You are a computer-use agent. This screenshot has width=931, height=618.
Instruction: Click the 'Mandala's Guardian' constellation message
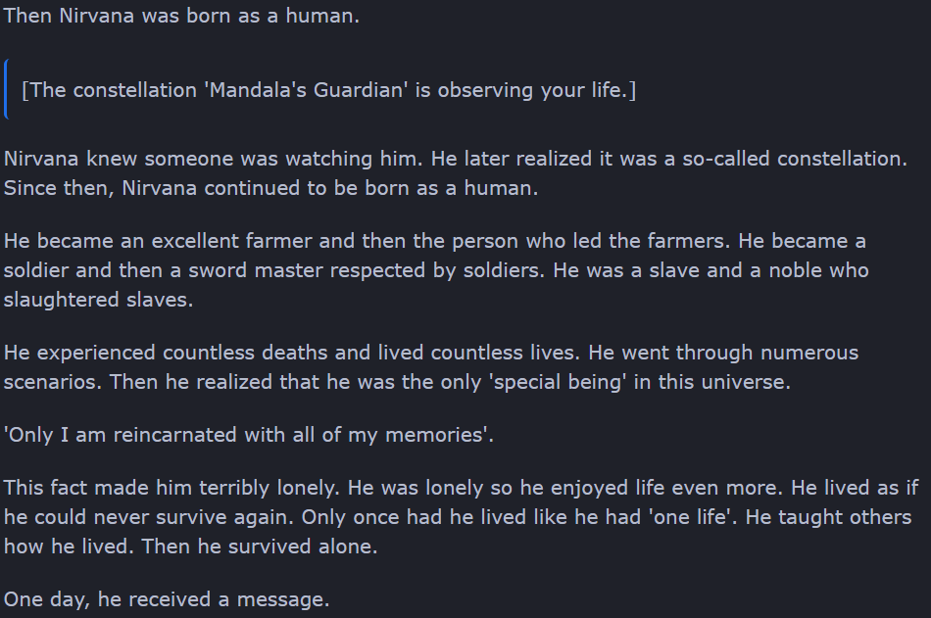coord(328,90)
